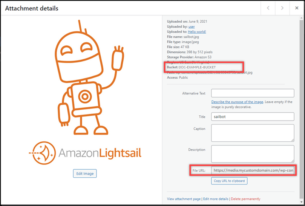Viewport: 305px width, 206px height.
Task: Click Delete permanently link
Action: (245, 199)
